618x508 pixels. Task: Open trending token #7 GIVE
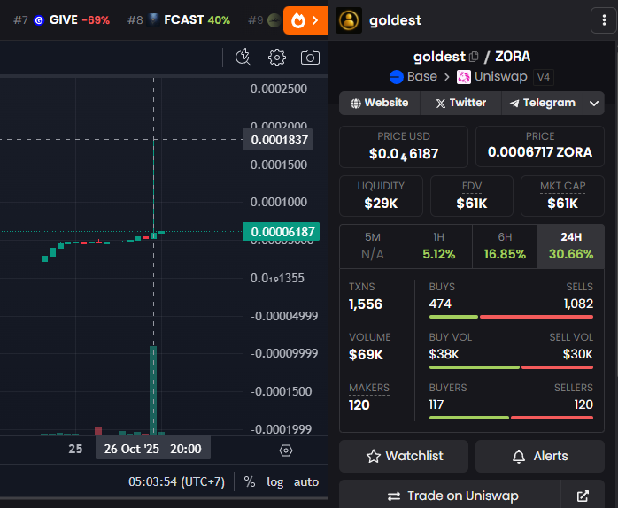click(x=61, y=20)
